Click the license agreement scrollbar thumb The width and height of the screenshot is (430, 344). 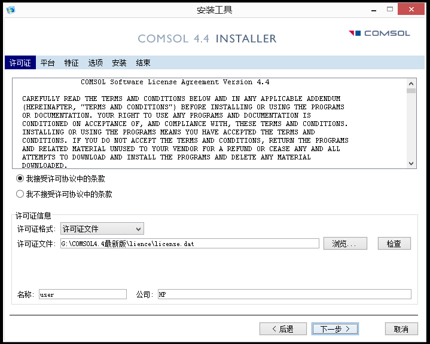click(411, 91)
